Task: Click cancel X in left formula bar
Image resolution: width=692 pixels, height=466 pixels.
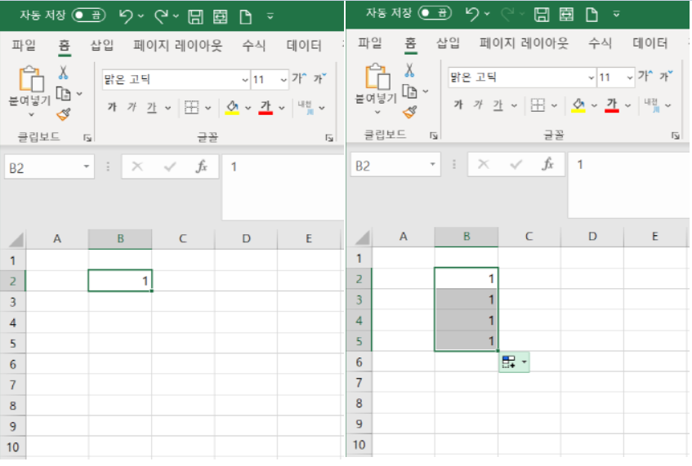Action: pyautogui.click(x=137, y=166)
